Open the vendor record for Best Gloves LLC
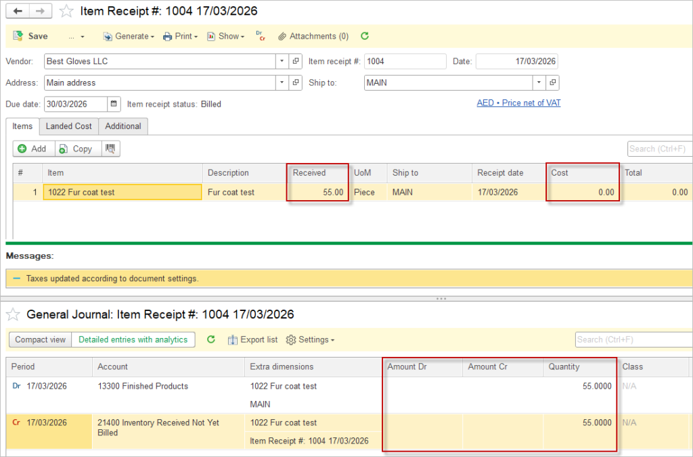 (x=296, y=61)
